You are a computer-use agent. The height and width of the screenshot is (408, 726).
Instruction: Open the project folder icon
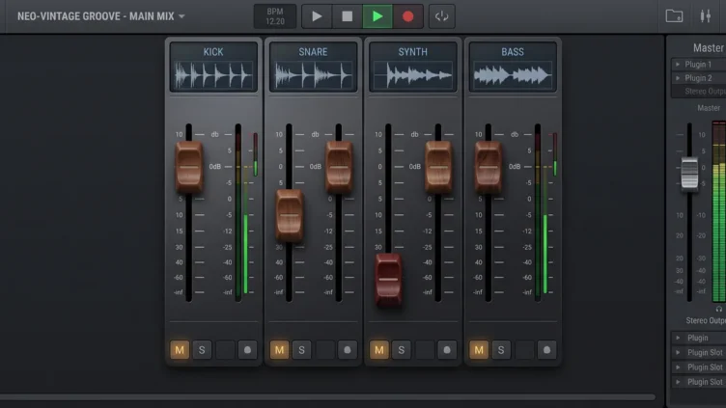coord(674,16)
